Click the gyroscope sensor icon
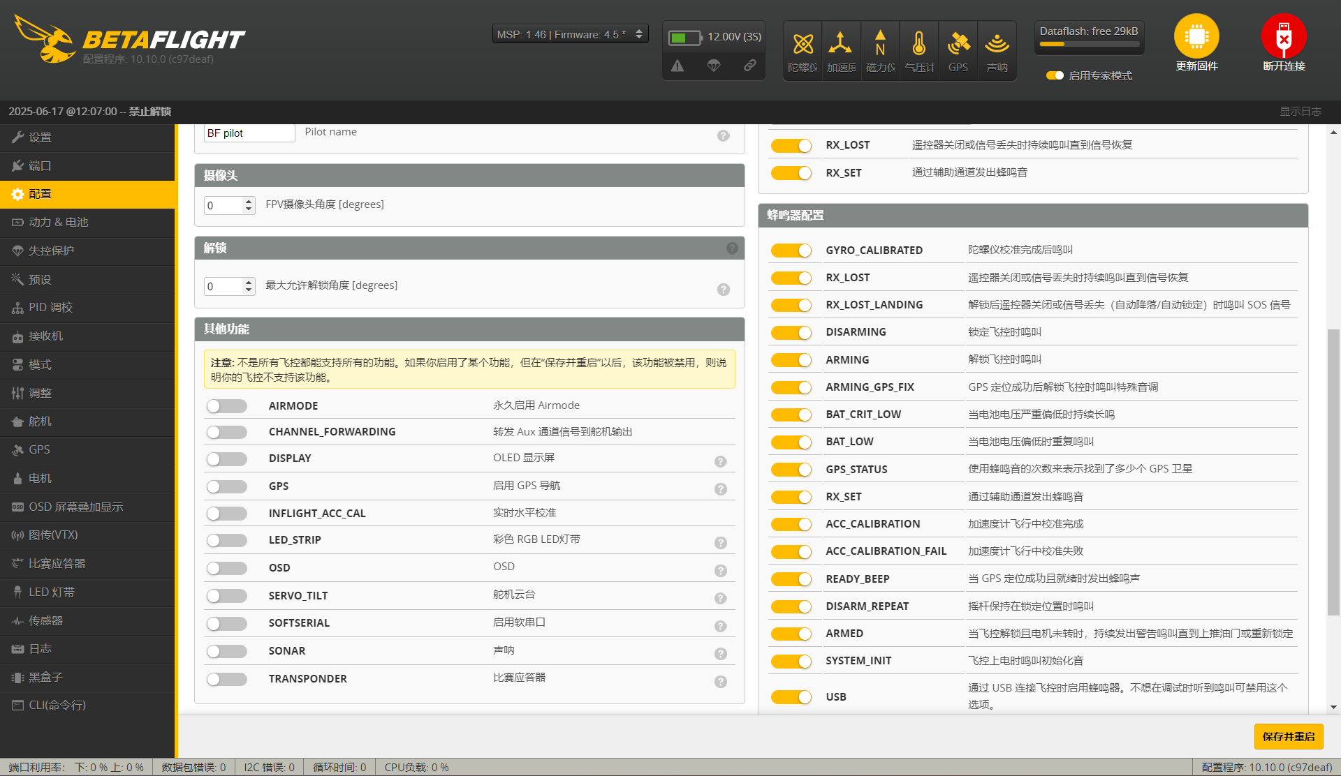The width and height of the screenshot is (1341, 776). [803, 44]
